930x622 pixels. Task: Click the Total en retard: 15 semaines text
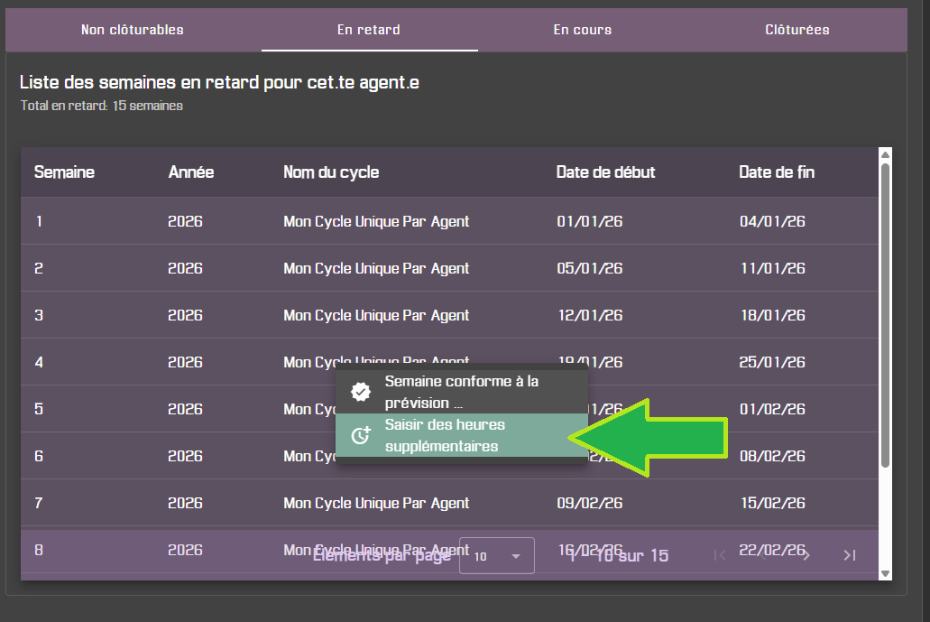click(101, 106)
